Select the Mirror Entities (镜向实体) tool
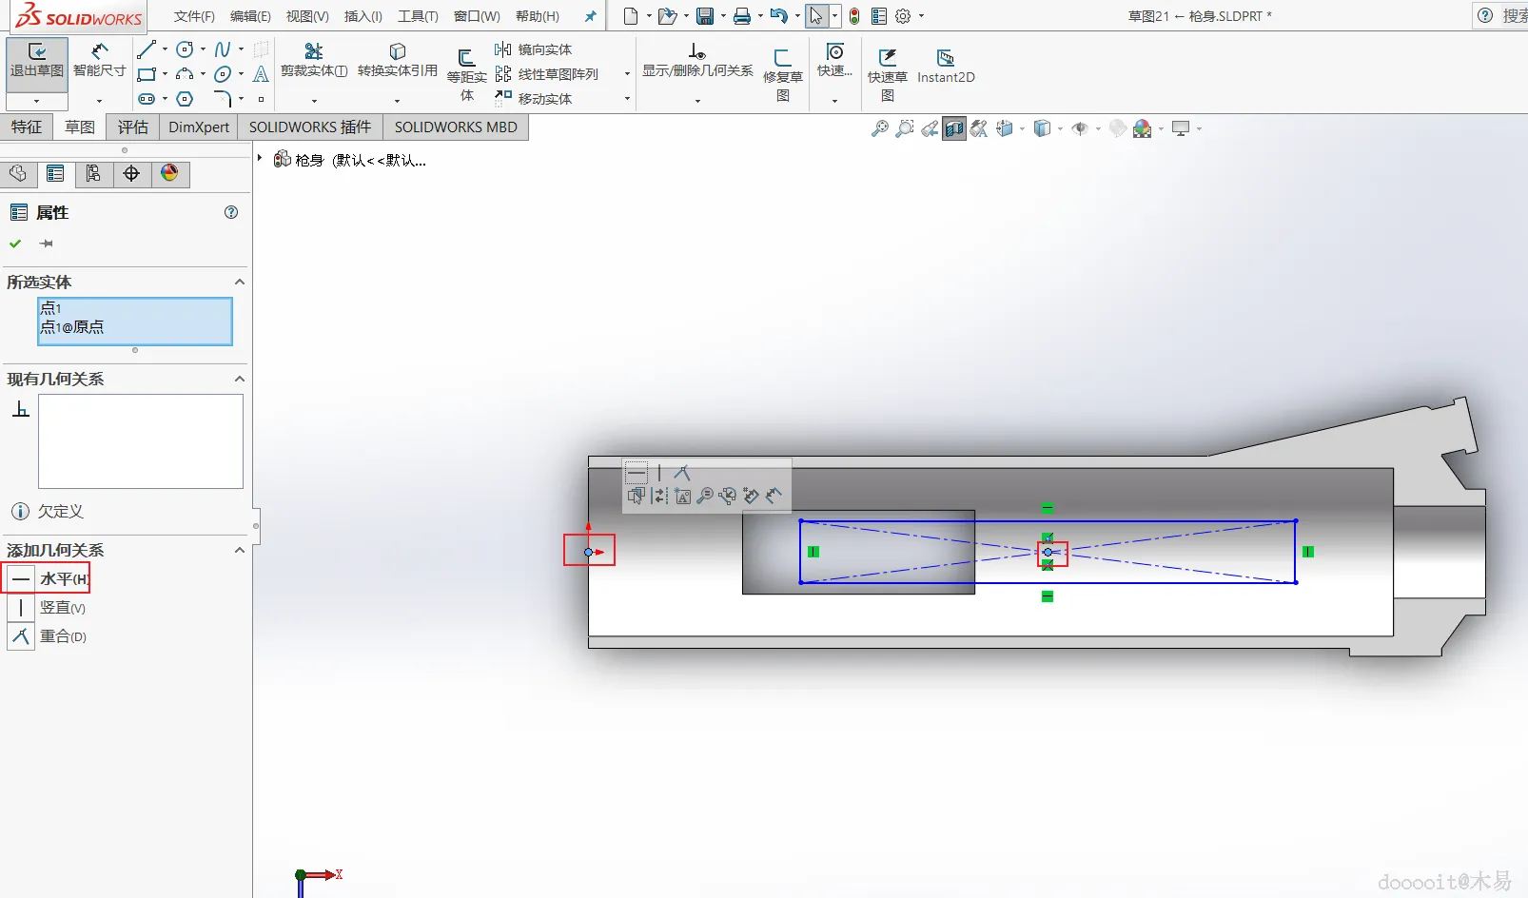Screen dimensions: 1528x898 point(534,49)
